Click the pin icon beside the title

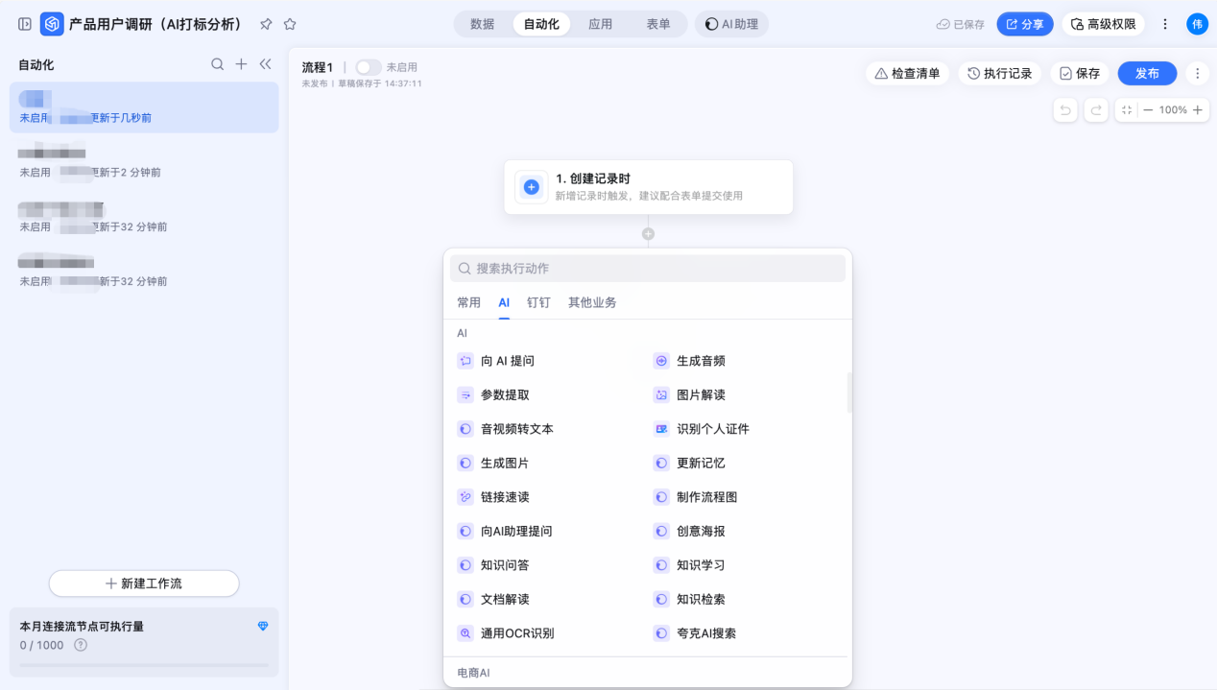267,24
